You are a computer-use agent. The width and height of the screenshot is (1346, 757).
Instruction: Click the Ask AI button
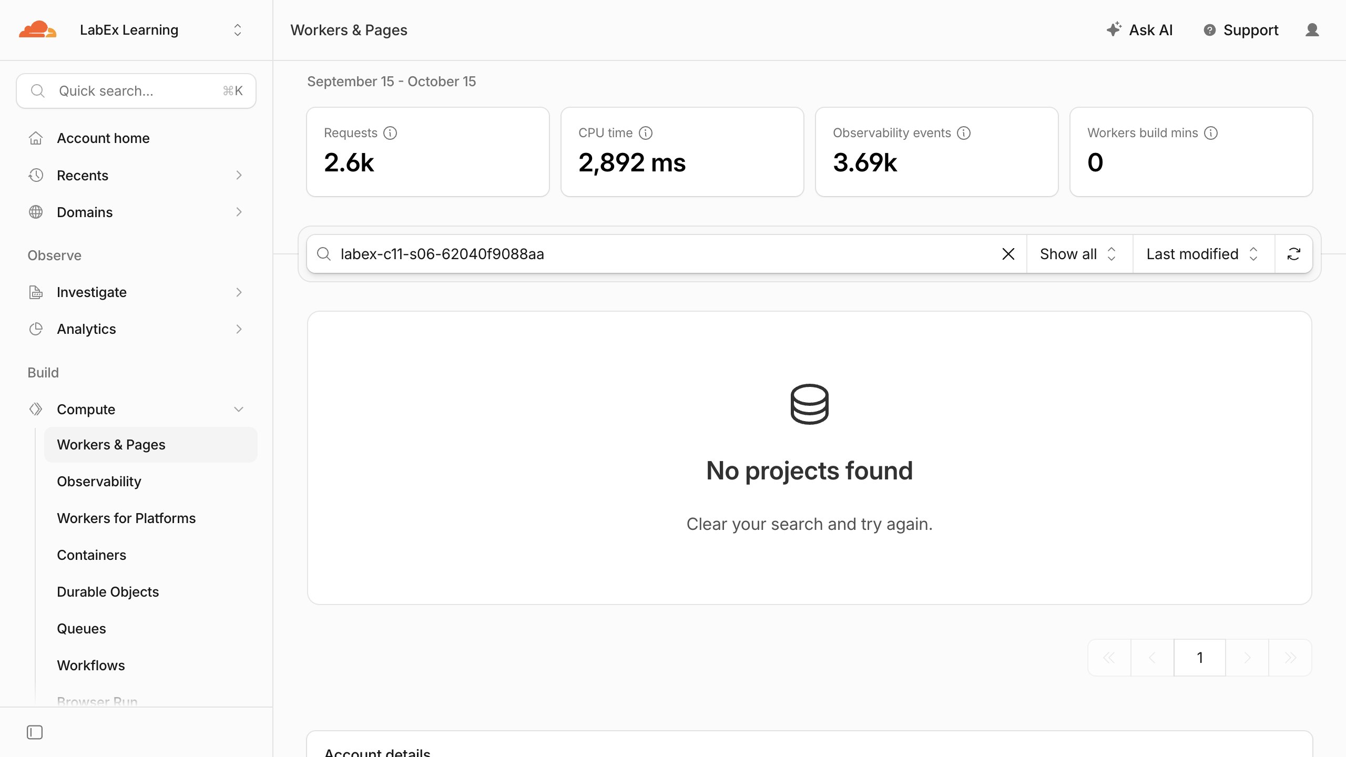pos(1139,30)
